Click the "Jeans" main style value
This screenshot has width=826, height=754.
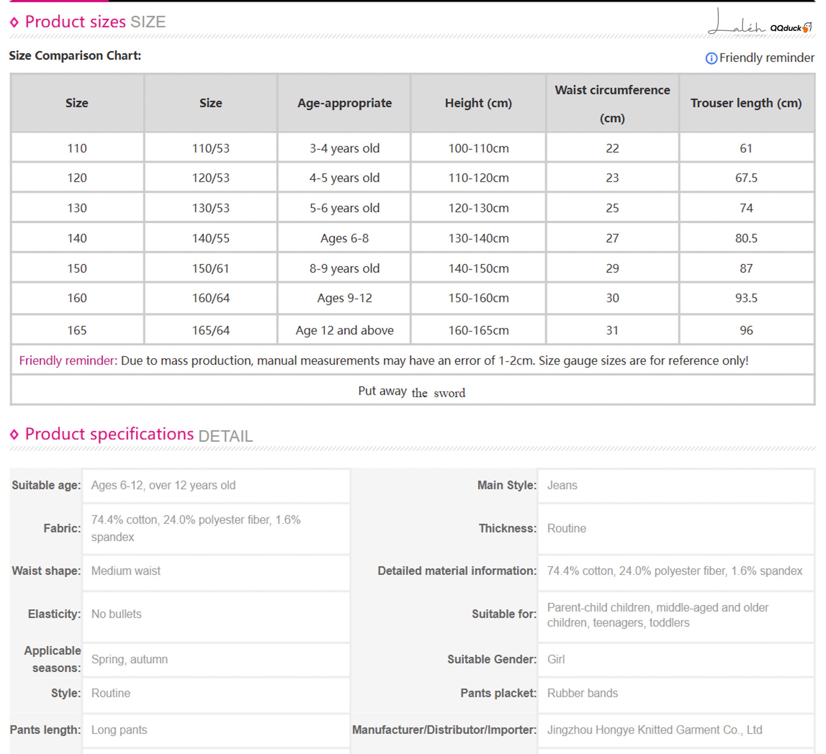click(562, 485)
